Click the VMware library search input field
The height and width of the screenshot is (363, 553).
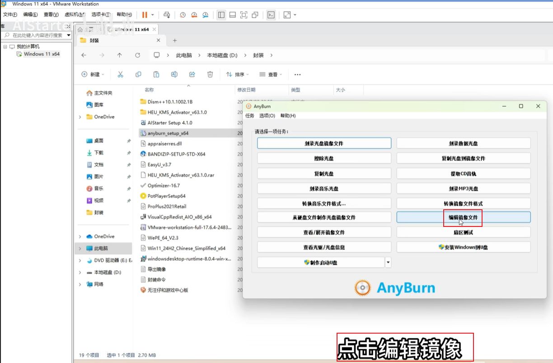(x=36, y=35)
